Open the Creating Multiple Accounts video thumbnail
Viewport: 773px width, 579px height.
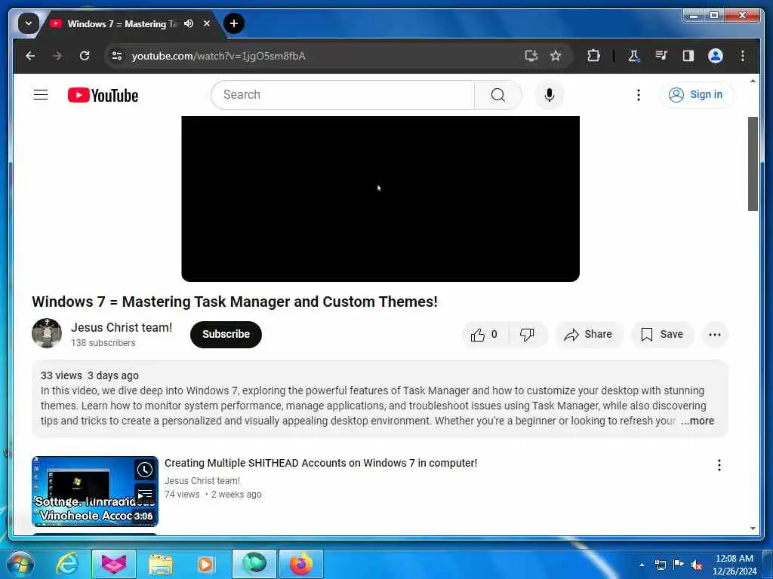coord(95,492)
